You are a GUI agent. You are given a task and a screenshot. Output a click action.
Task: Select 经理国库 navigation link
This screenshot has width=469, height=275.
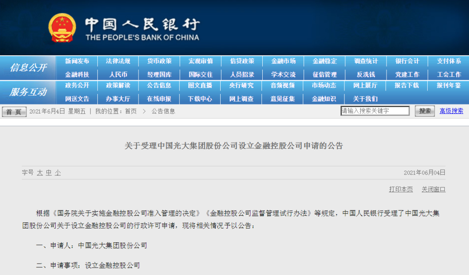(x=159, y=74)
